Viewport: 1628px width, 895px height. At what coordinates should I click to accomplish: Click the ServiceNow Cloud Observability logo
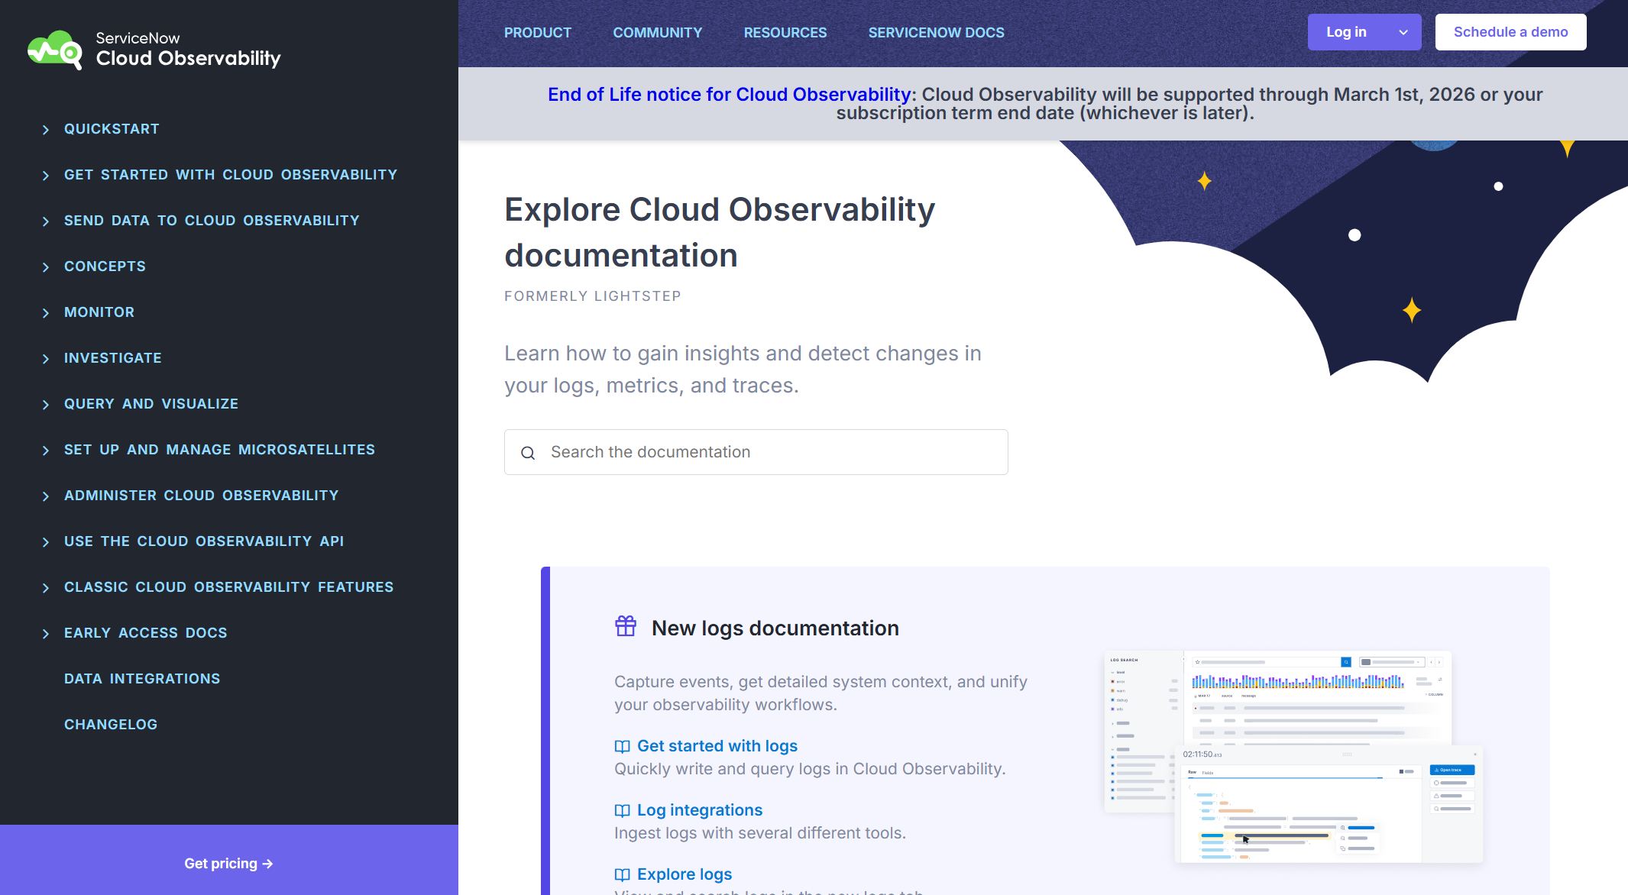coord(154,50)
